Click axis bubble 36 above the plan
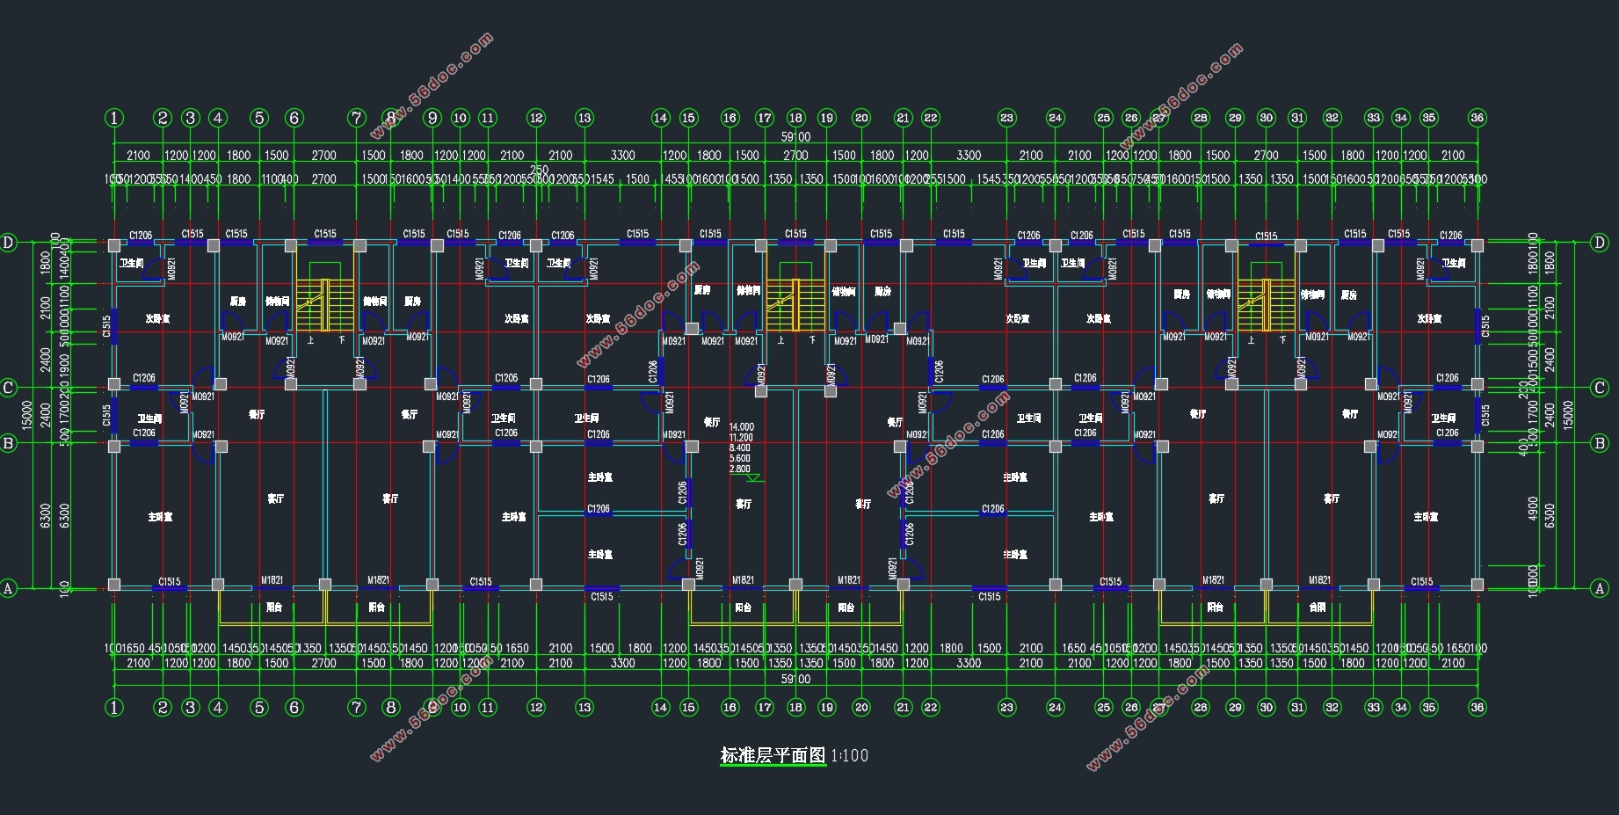Image resolution: width=1619 pixels, height=815 pixels. coord(1477,118)
